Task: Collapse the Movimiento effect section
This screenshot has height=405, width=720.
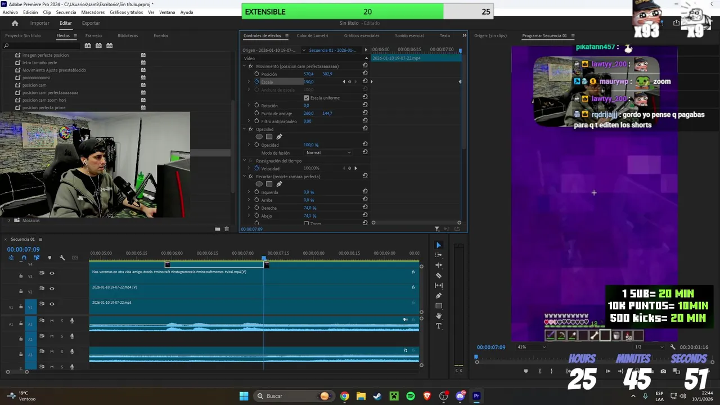Action: pyautogui.click(x=245, y=66)
